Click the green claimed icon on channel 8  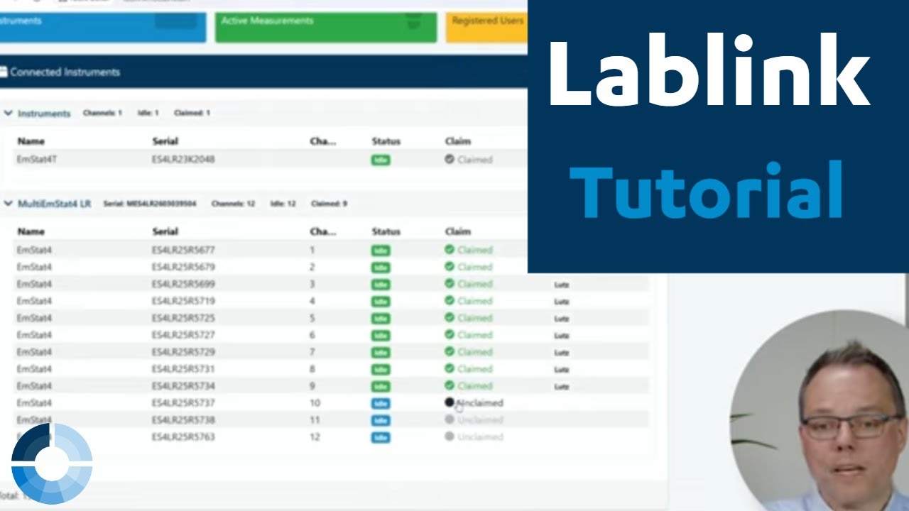coord(450,369)
